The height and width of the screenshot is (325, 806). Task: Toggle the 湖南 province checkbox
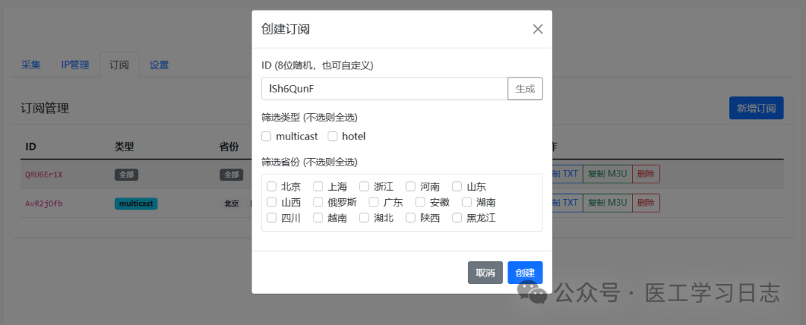[466, 202]
